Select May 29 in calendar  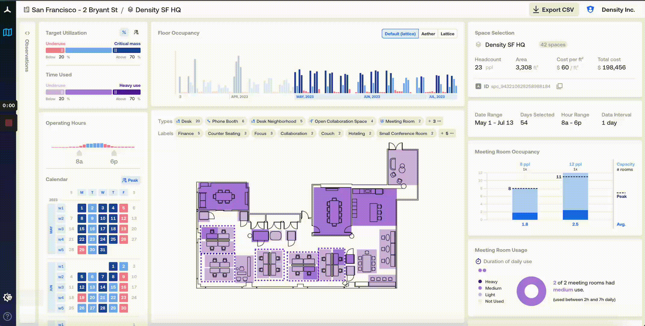(x=82, y=250)
